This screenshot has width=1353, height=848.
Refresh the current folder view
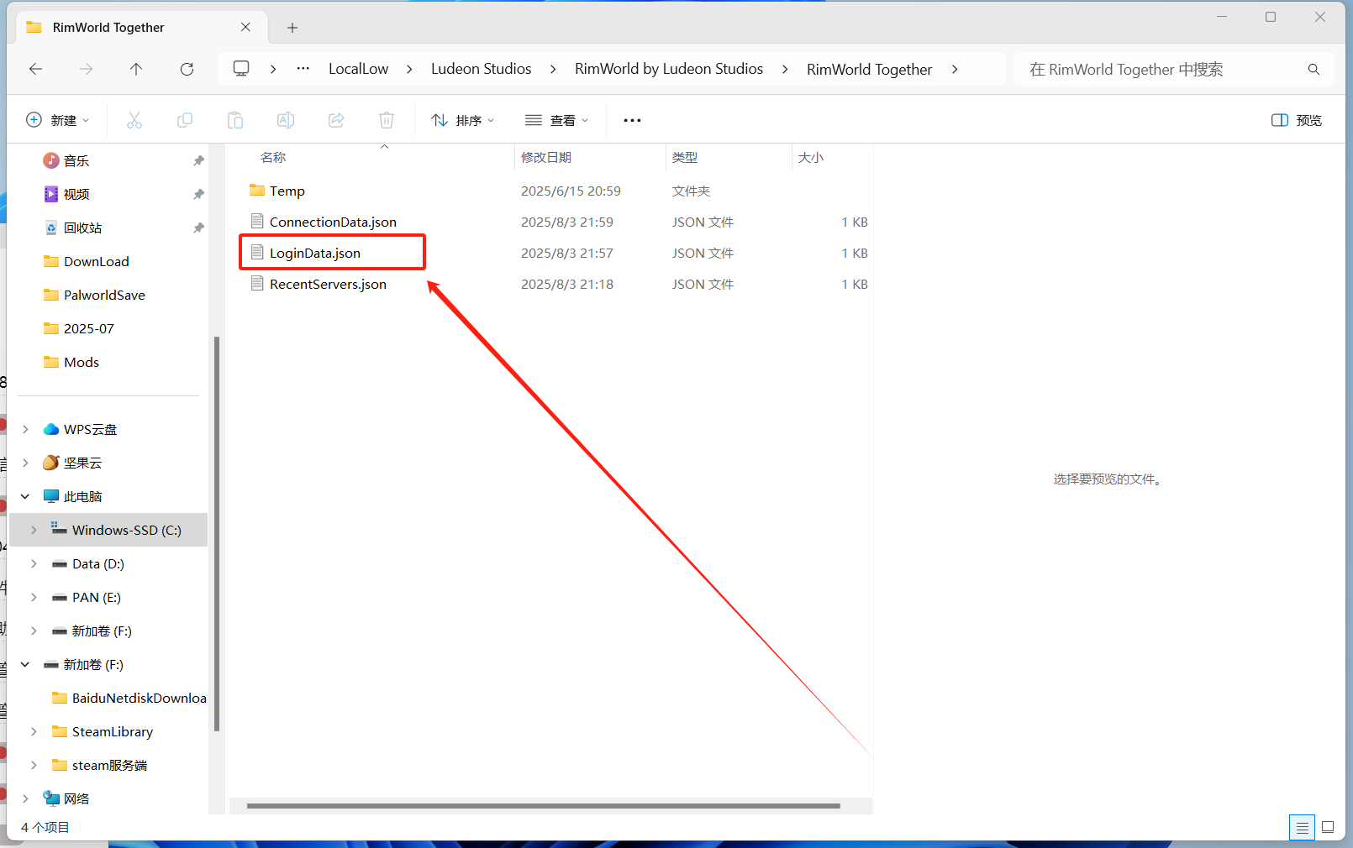point(187,69)
